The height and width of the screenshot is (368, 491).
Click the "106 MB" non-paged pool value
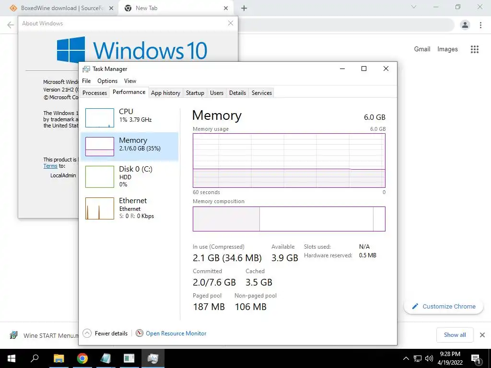tap(250, 307)
